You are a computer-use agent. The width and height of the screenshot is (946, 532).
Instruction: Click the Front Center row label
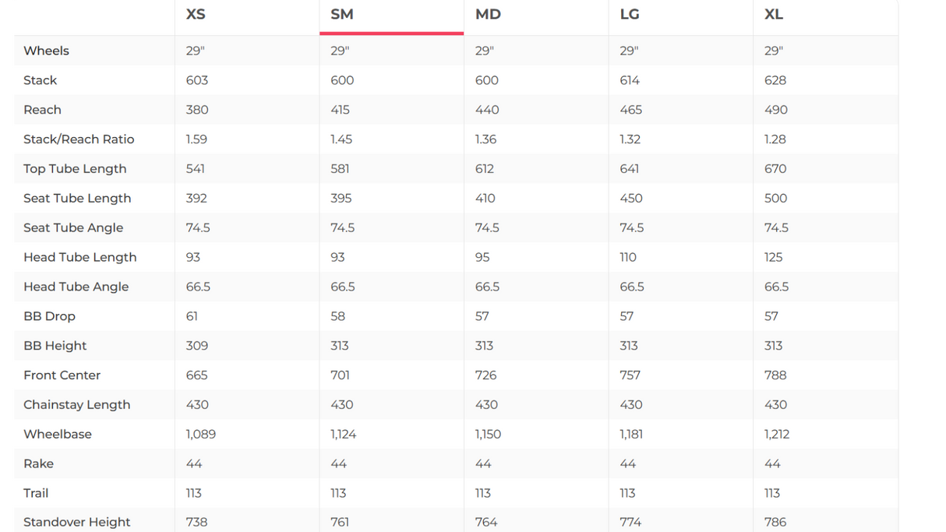pos(62,375)
